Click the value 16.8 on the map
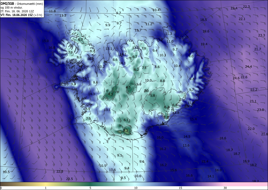The image size is (268, 190). click(x=52, y=48)
